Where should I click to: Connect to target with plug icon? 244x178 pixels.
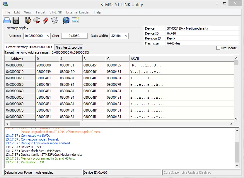tap(28, 20)
